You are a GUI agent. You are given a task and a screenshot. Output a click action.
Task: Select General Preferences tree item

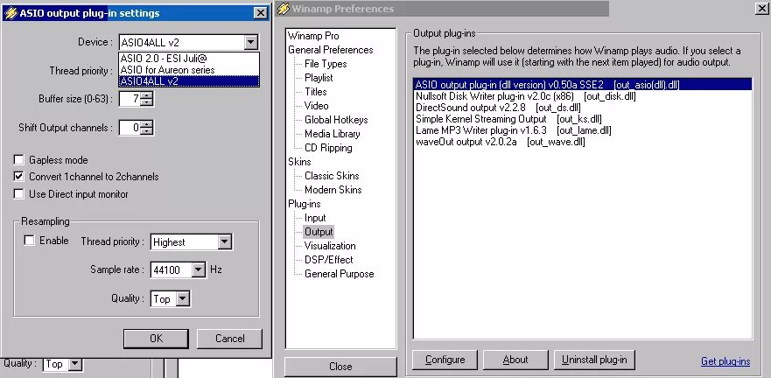(331, 50)
